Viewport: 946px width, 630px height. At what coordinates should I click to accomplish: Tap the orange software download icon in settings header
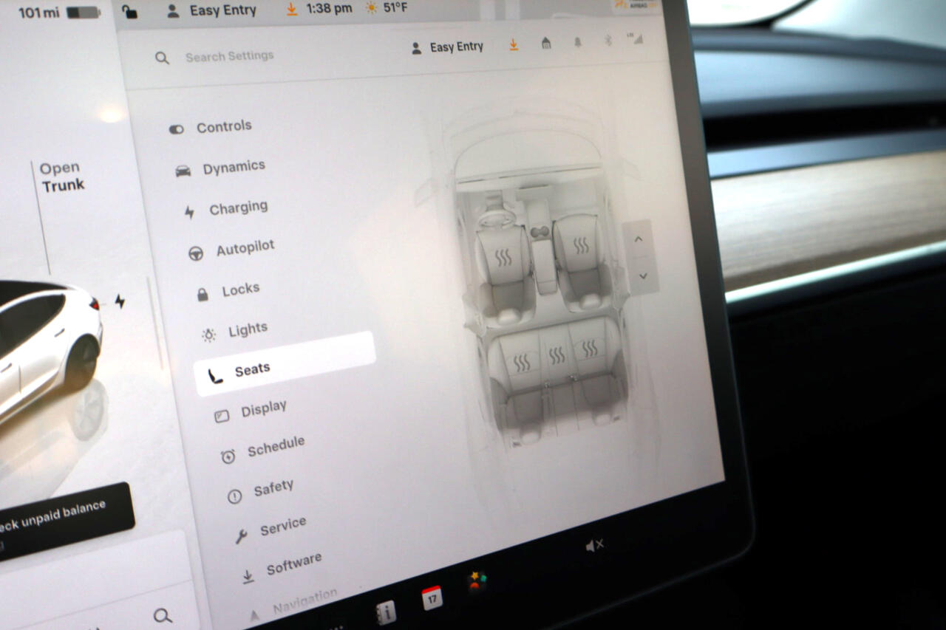(514, 45)
